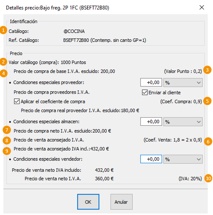
Task: Click the Condiciones especiales proveedor value field
Action: pyautogui.click(x=151, y=83)
